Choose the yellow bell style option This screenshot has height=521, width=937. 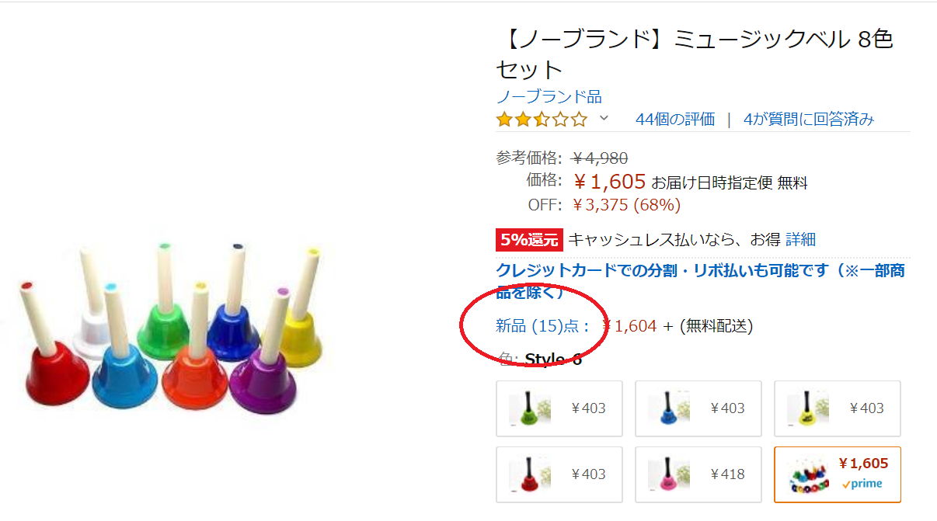click(x=837, y=408)
